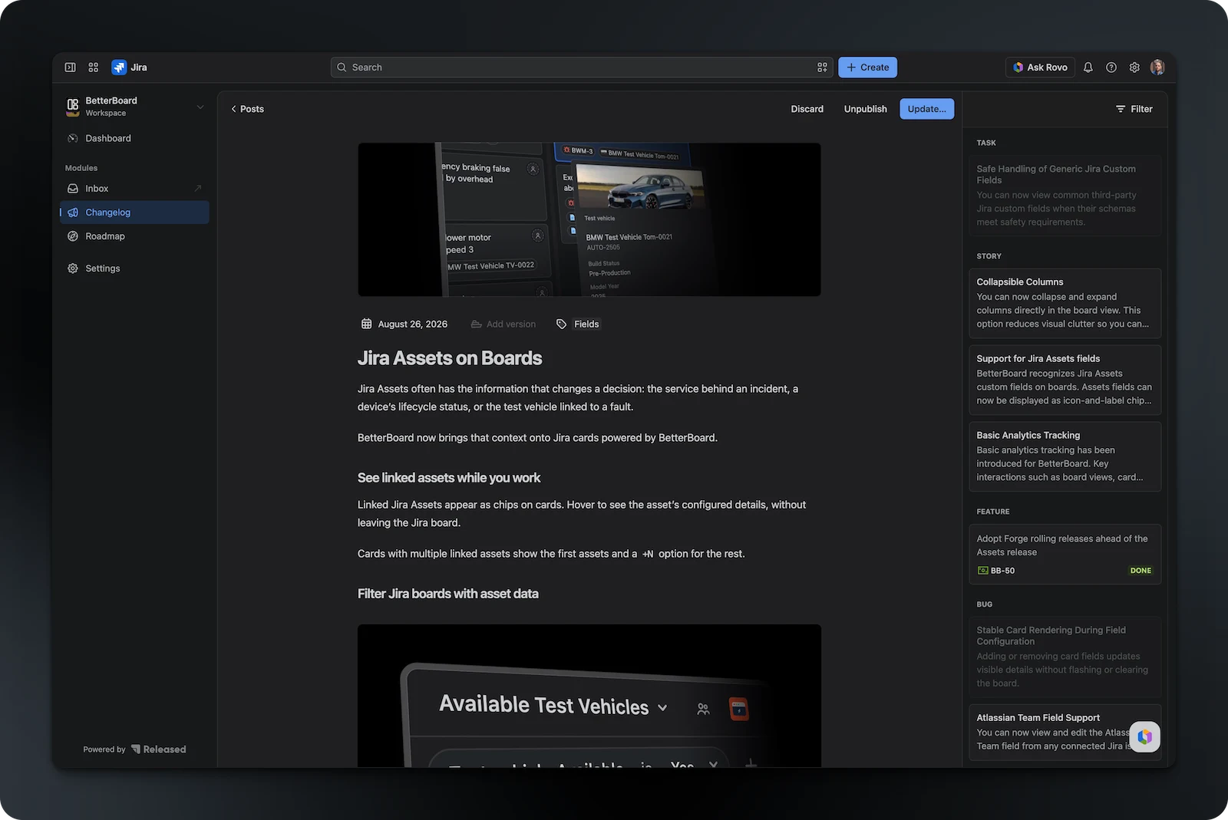This screenshot has height=820, width=1228.
Task: Click heading Filter Jira boards with asset data
Action: pyautogui.click(x=448, y=594)
